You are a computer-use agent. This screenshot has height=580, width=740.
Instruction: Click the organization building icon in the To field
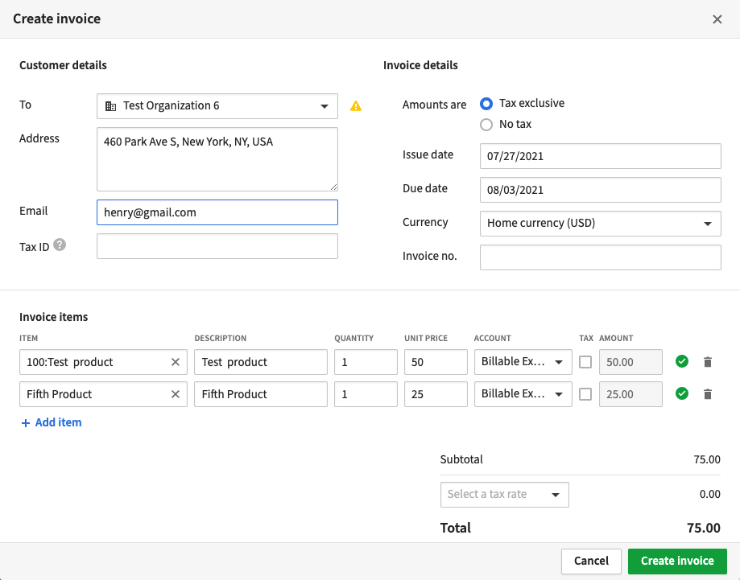tap(109, 105)
